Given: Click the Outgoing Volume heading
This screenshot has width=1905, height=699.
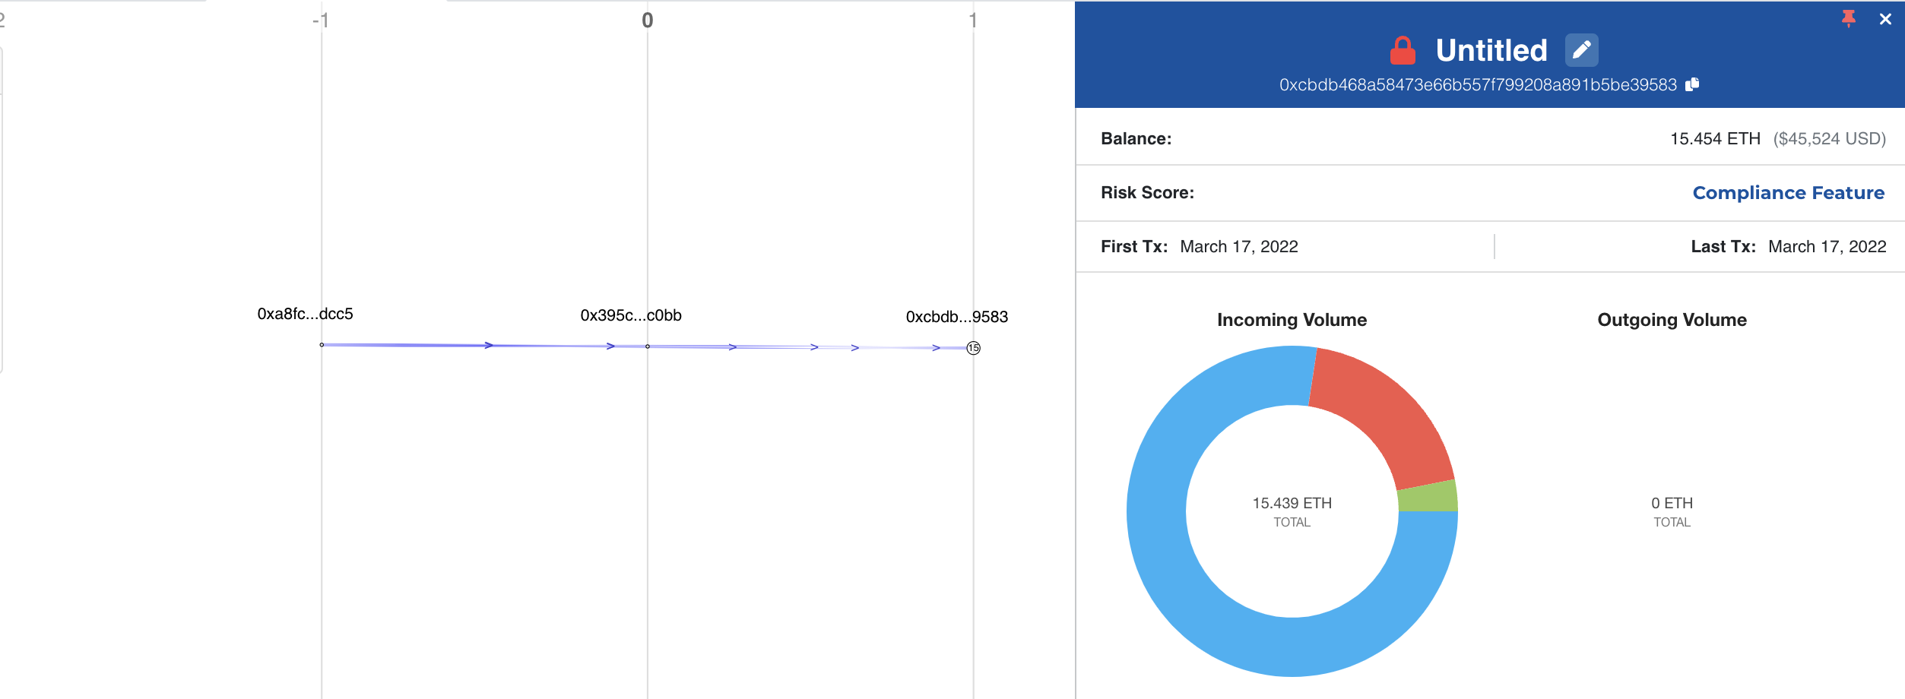Looking at the screenshot, I should click(1672, 320).
